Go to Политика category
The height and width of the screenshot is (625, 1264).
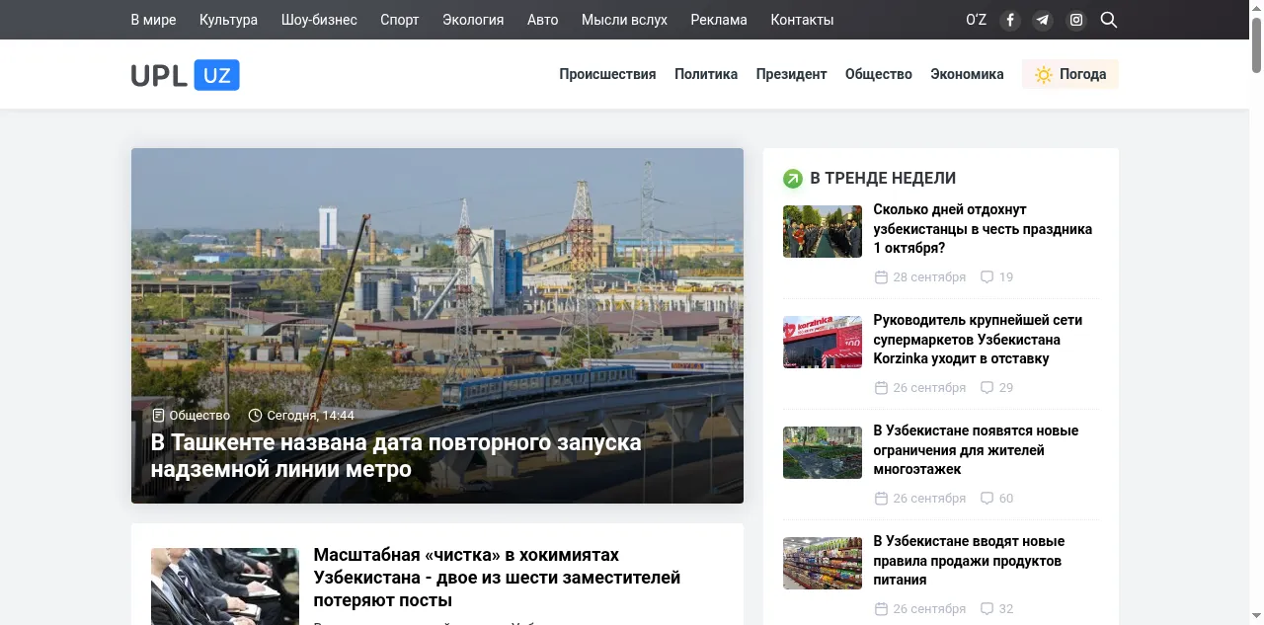(x=706, y=74)
